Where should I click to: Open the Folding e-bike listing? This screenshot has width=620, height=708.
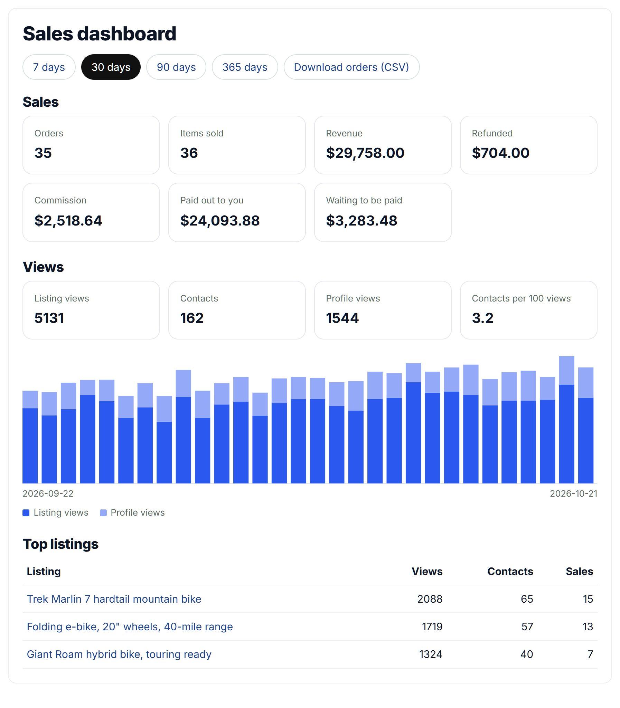coord(130,626)
